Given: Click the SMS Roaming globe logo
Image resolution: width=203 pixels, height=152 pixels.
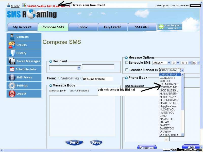Looking at the screenshot, I should 31,14.
